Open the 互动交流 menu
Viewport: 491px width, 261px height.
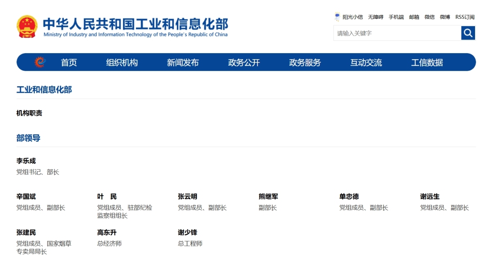point(366,62)
